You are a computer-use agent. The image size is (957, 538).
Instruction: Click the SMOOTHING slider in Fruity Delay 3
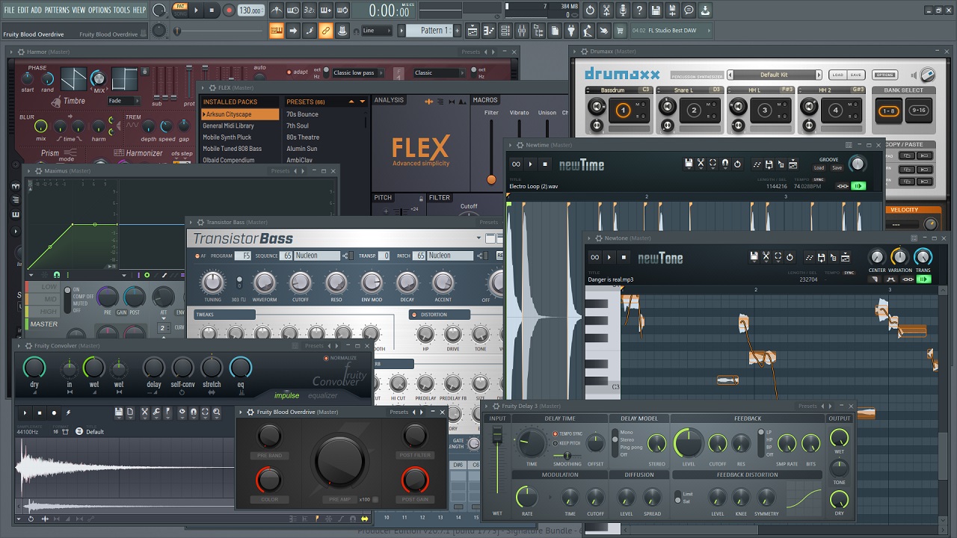567,454
